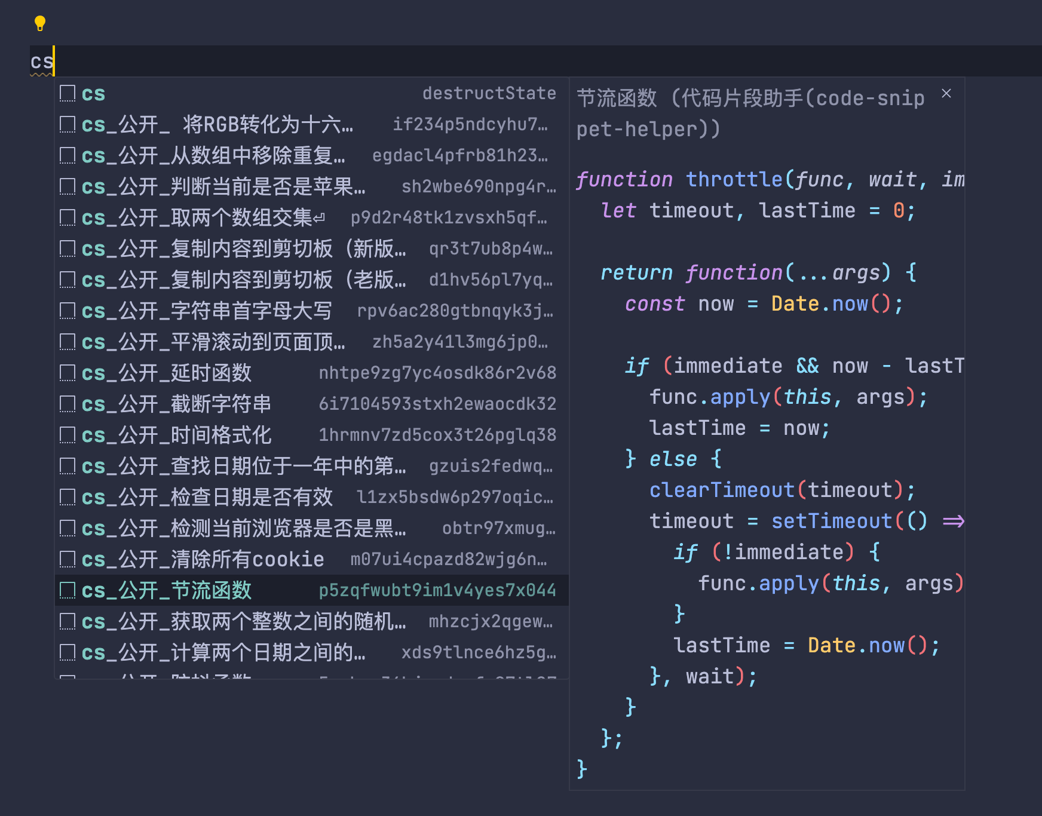
Task: Click the snippet icon for 取两个数组交集 entry
Action: pyautogui.click(x=68, y=217)
